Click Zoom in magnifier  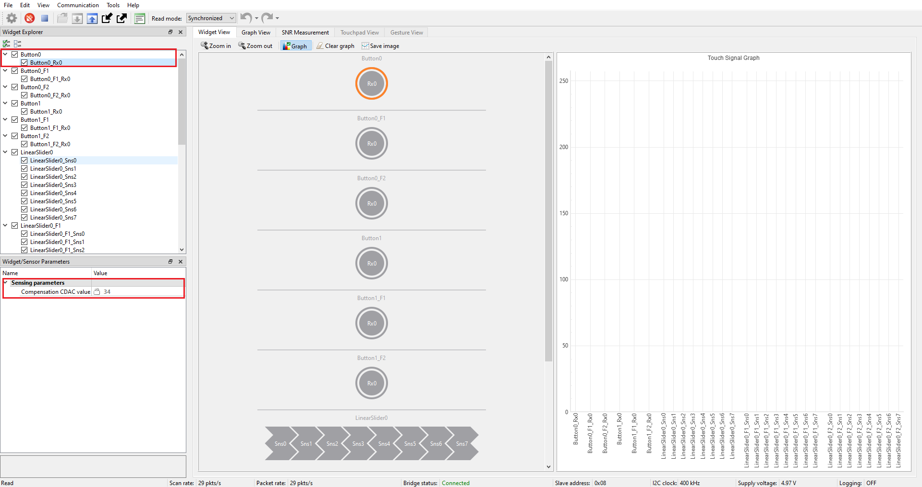(x=216, y=46)
